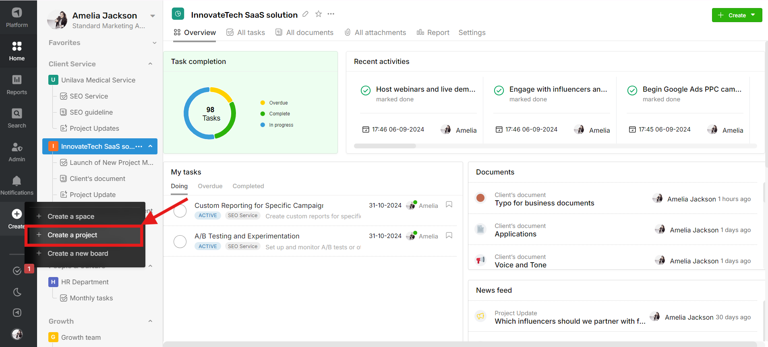768x347 pixels.
Task: Toggle done check for Begin Google Ads activity
Action: pos(632,90)
